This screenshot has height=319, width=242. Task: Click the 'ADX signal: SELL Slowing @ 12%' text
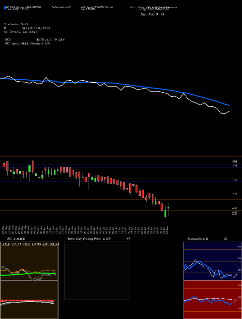pos(27,43)
